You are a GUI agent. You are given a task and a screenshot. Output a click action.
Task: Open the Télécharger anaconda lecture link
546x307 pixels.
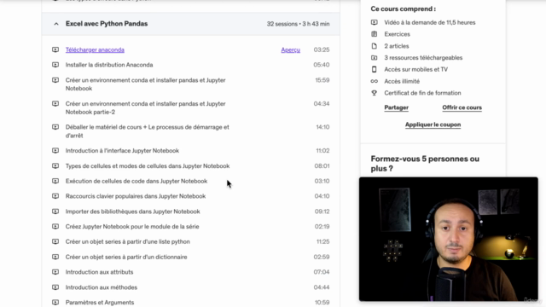click(95, 49)
